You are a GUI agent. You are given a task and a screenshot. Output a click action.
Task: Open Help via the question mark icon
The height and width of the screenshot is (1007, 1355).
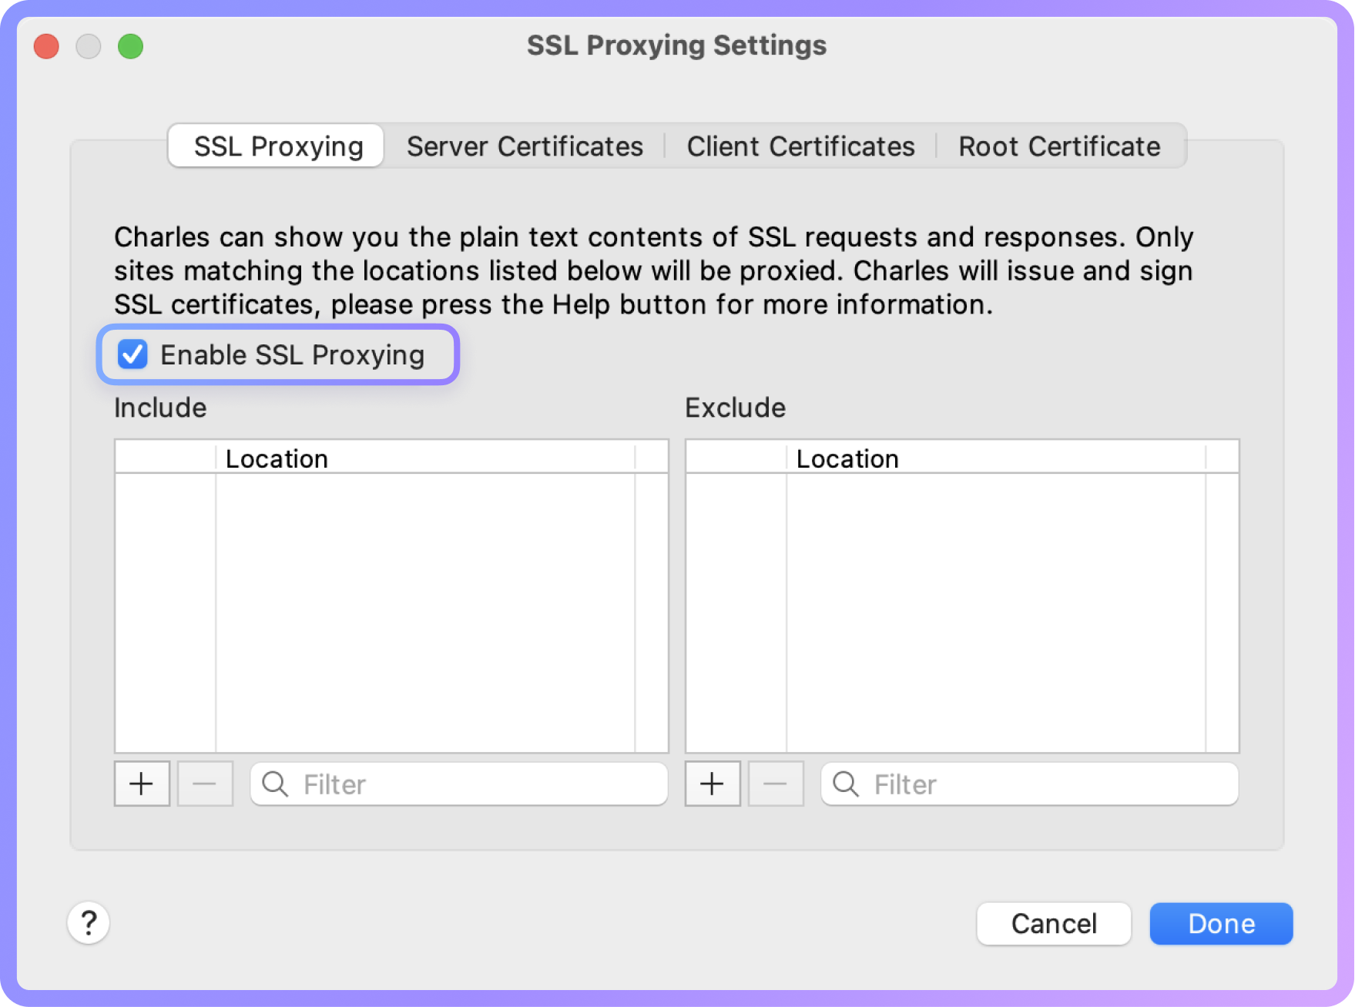[89, 923]
